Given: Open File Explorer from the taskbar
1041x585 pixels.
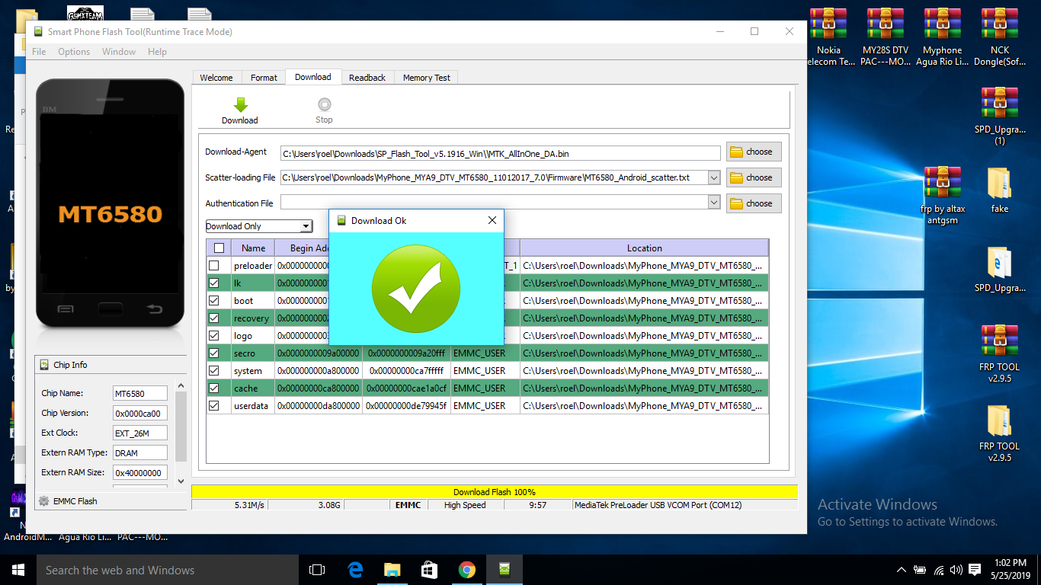Looking at the screenshot, I should [x=392, y=570].
